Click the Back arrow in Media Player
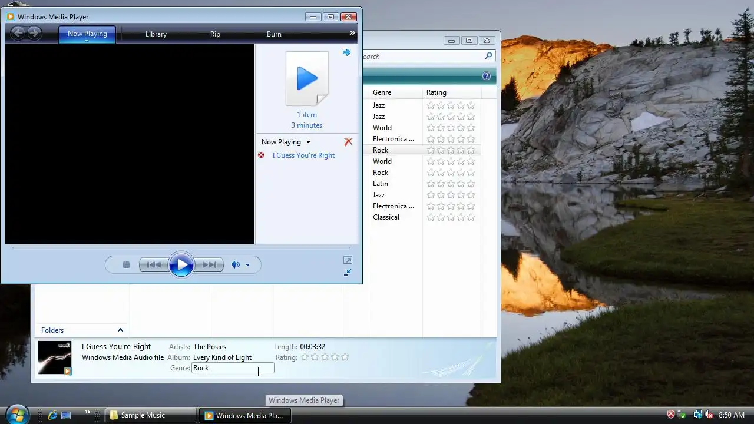This screenshot has height=424, width=754. click(18, 34)
